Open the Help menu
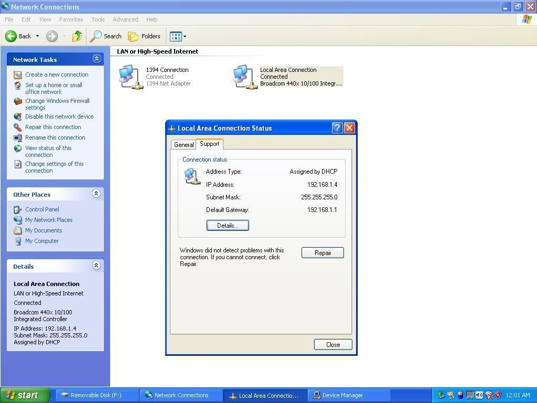The image size is (537, 403). click(x=152, y=19)
